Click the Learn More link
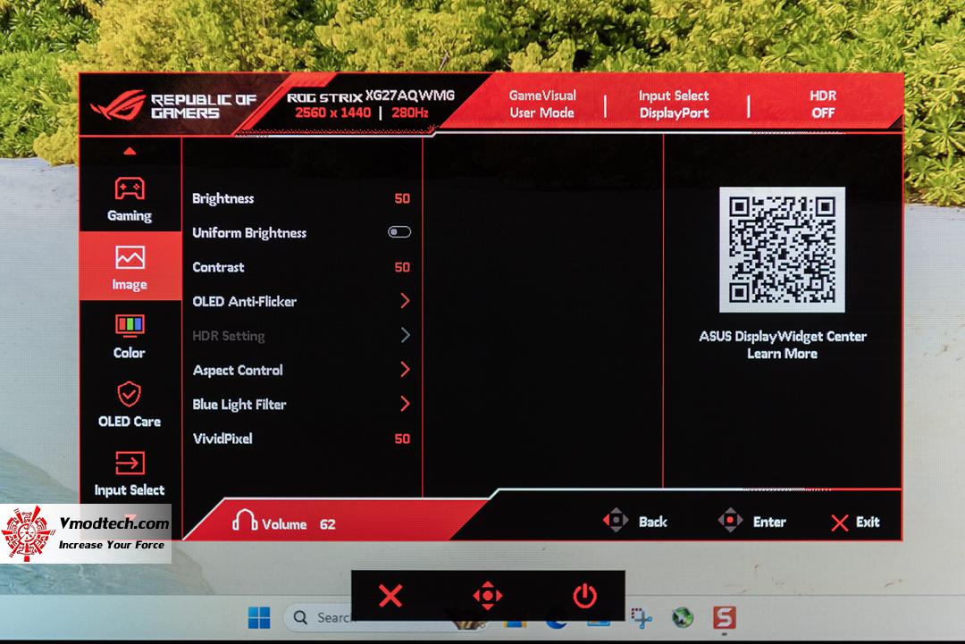965x644 pixels. (x=782, y=354)
